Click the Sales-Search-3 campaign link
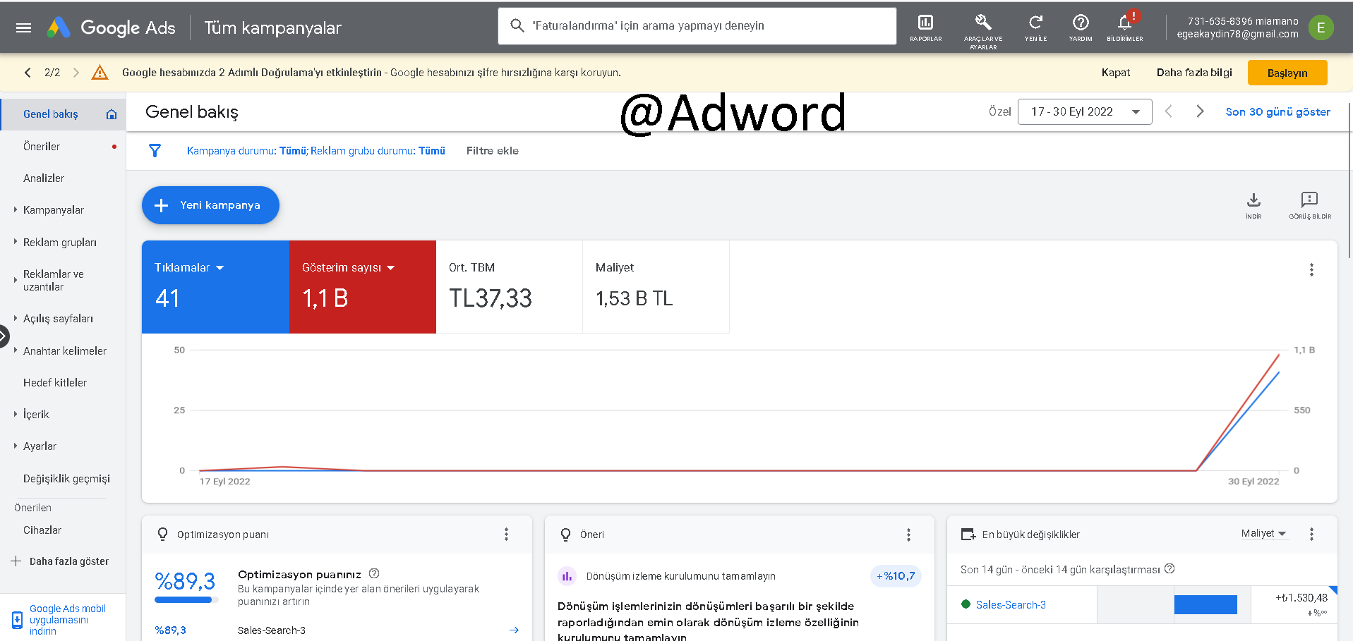Screen dimensions: 1353x641 [1011, 605]
